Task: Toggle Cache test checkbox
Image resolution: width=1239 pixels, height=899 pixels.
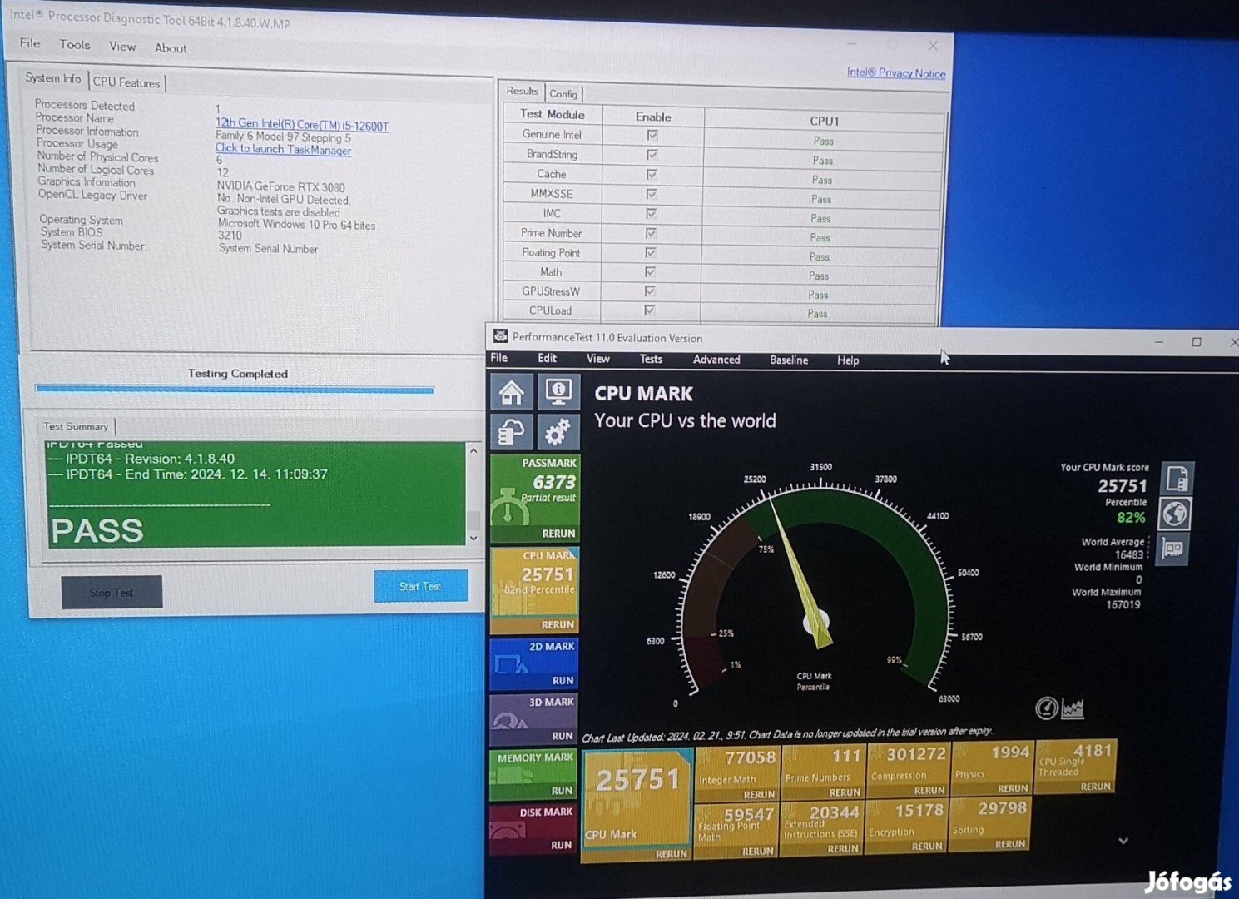Action: pos(652,175)
